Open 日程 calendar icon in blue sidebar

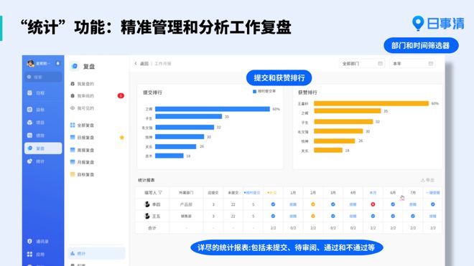tap(29, 92)
